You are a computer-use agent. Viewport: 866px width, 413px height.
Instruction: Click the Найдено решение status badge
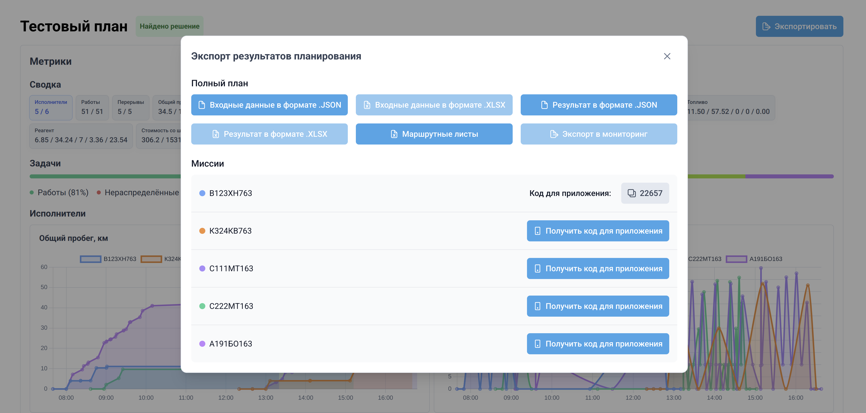point(169,26)
